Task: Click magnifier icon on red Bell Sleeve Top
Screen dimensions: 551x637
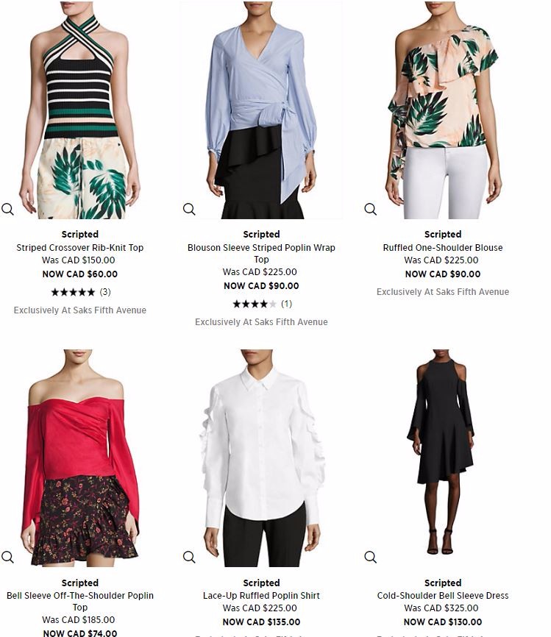Action: point(7,557)
